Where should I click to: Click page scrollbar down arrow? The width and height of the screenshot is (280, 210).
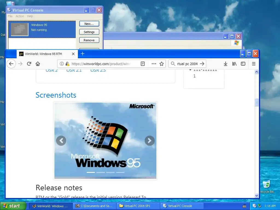pyautogui.click(x=256, y=196)
